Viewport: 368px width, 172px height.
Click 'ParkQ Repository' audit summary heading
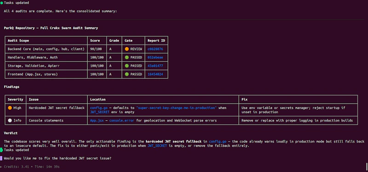click(x=51, y=28)
